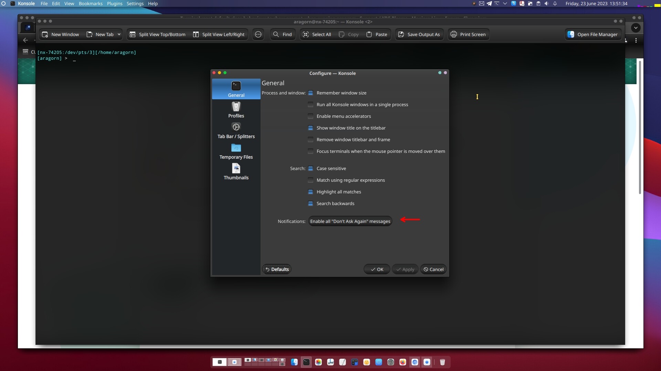This screenshot has width=661, height=371.
Task: Click the Konsole application menu title
Action: [x=26, y=3]
